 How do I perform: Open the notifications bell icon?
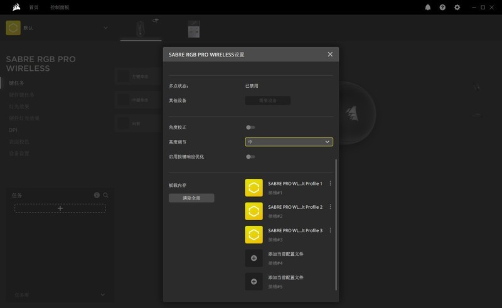tap(428, 8)
